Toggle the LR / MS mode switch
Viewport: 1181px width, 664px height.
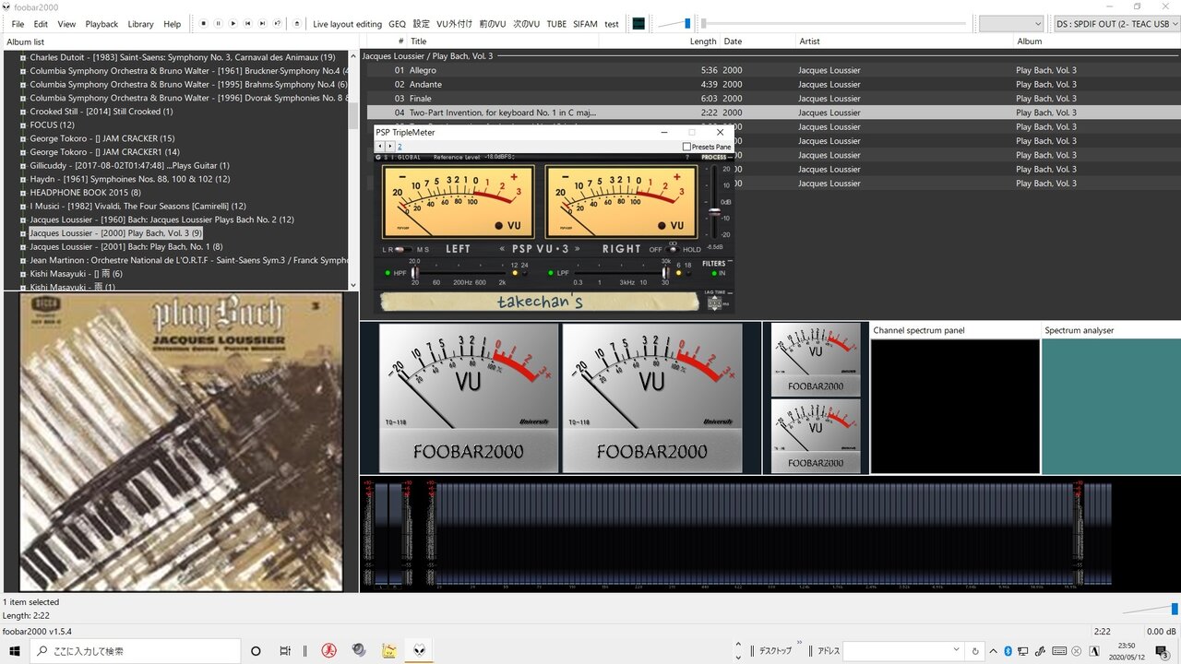[401, 250]
